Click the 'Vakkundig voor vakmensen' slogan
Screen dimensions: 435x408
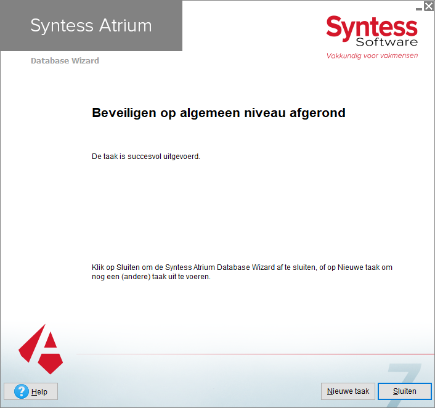click(372, 56)
